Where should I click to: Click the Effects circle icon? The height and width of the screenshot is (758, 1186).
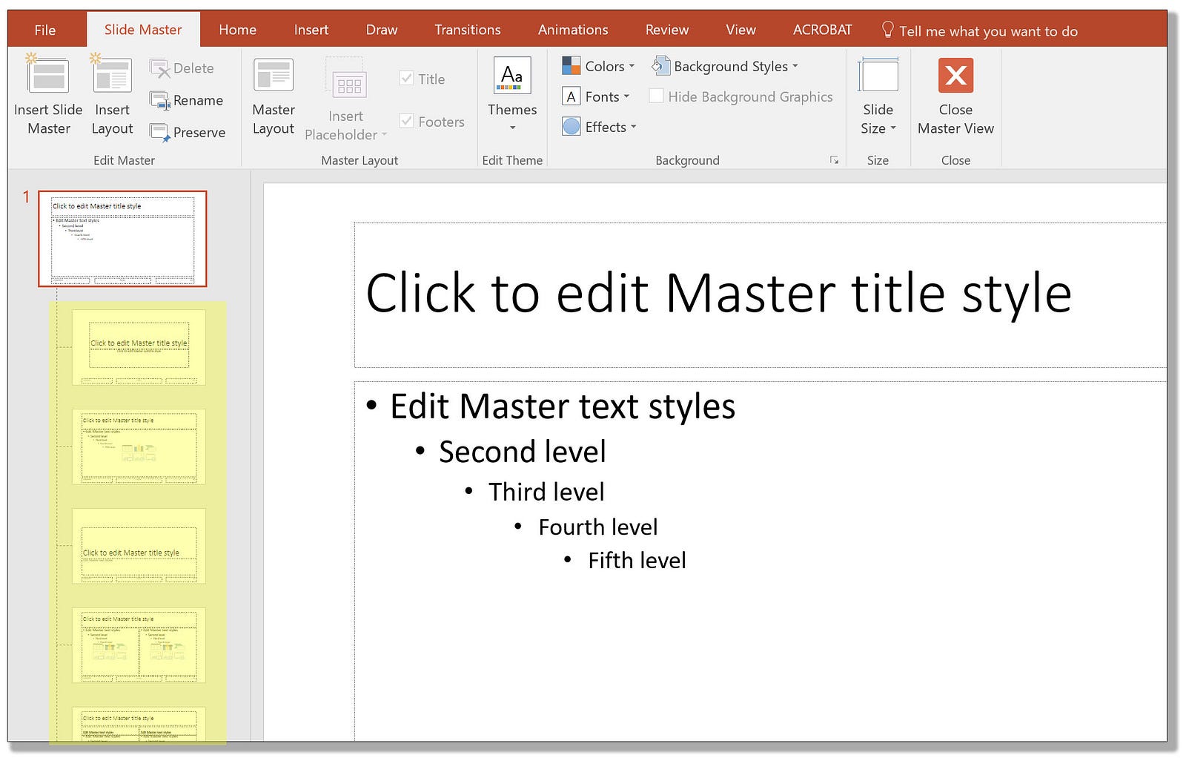(571, 127)
